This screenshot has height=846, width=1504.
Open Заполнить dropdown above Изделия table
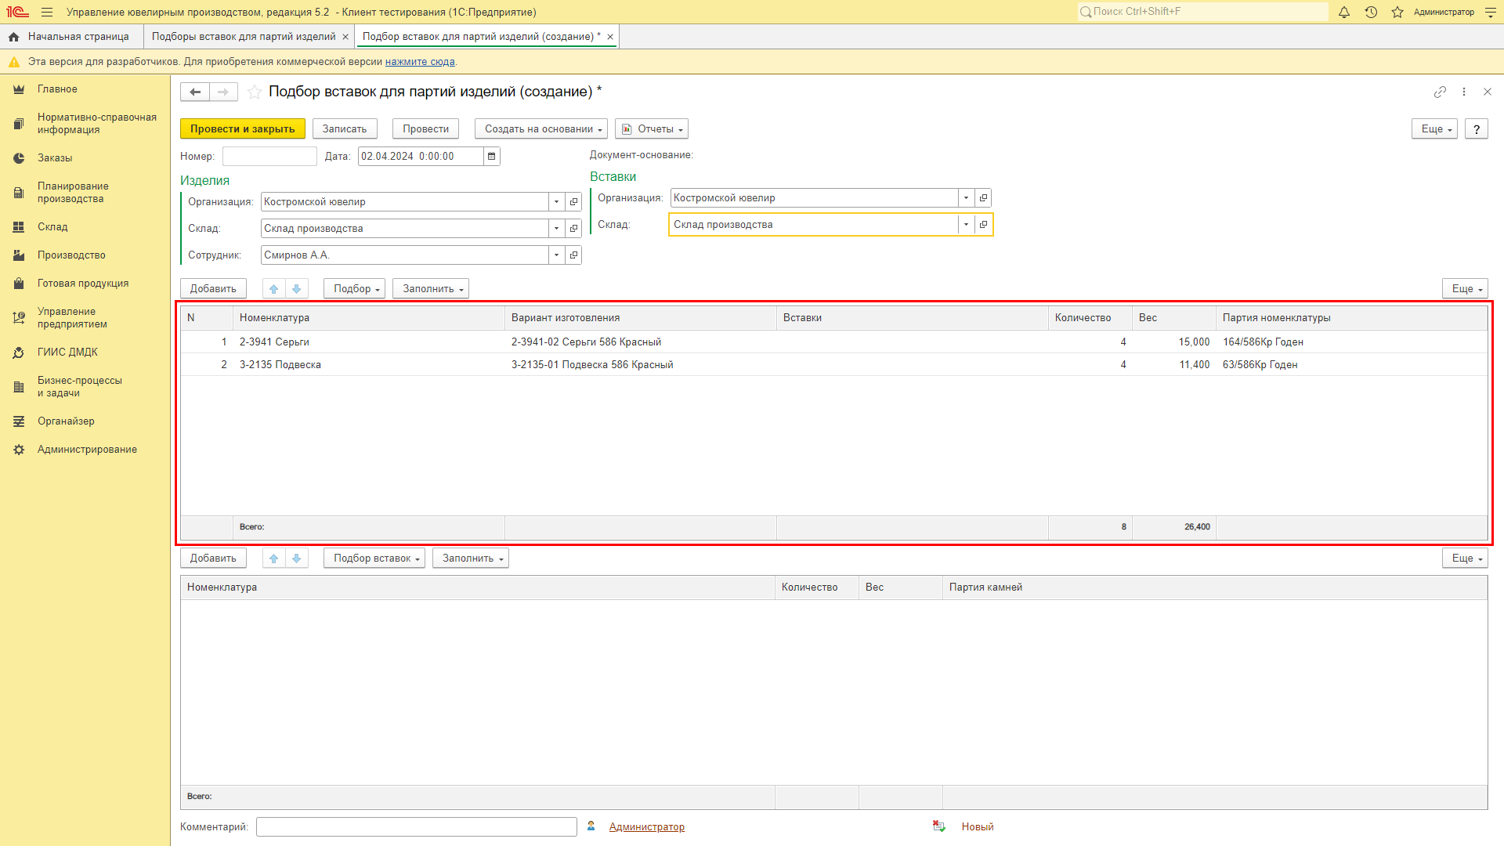click(x=431, y=288)
